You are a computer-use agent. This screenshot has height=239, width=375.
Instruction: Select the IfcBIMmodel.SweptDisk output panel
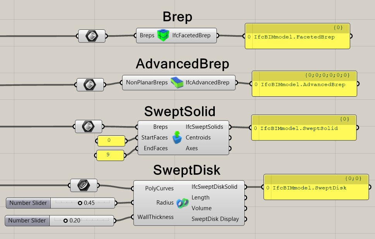click(316, 188)
